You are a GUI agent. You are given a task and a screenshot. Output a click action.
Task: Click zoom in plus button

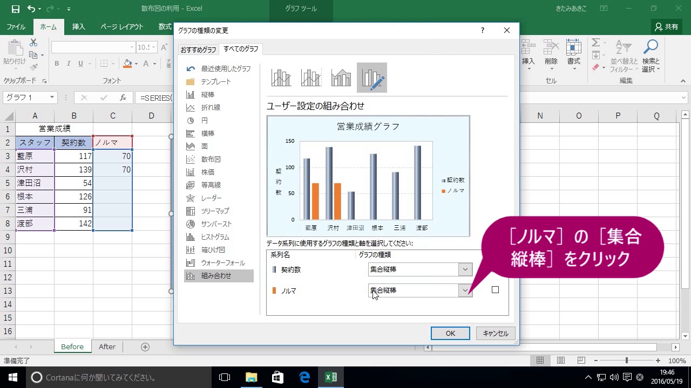click(658, 361)
